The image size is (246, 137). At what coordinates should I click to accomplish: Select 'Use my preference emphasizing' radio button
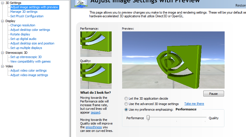pyautogui.click(x=126, y=110)
